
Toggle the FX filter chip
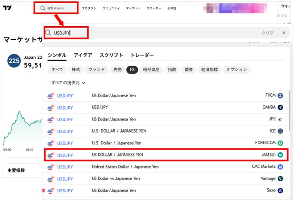(x=132, y=69)
